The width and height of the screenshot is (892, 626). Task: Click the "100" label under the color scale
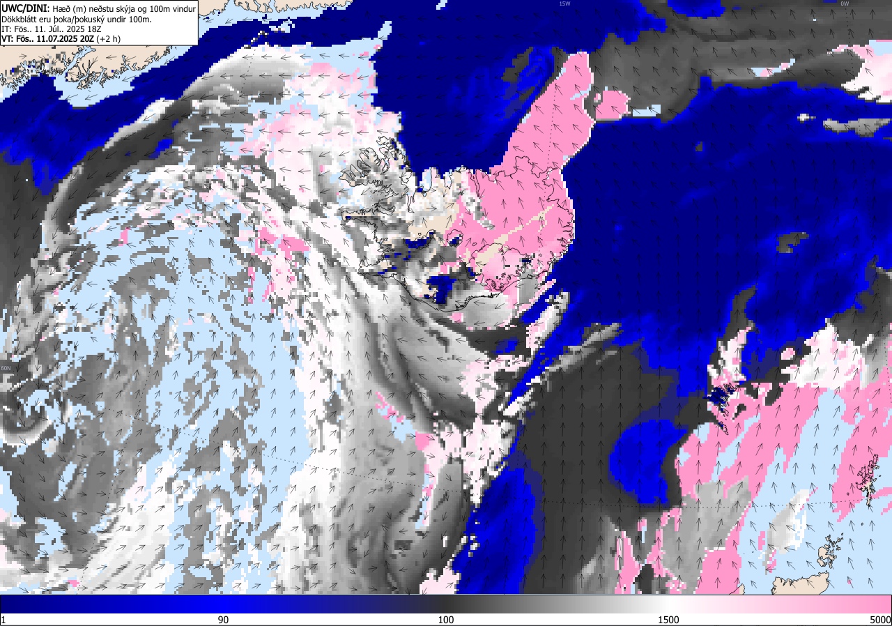[446, 620]
